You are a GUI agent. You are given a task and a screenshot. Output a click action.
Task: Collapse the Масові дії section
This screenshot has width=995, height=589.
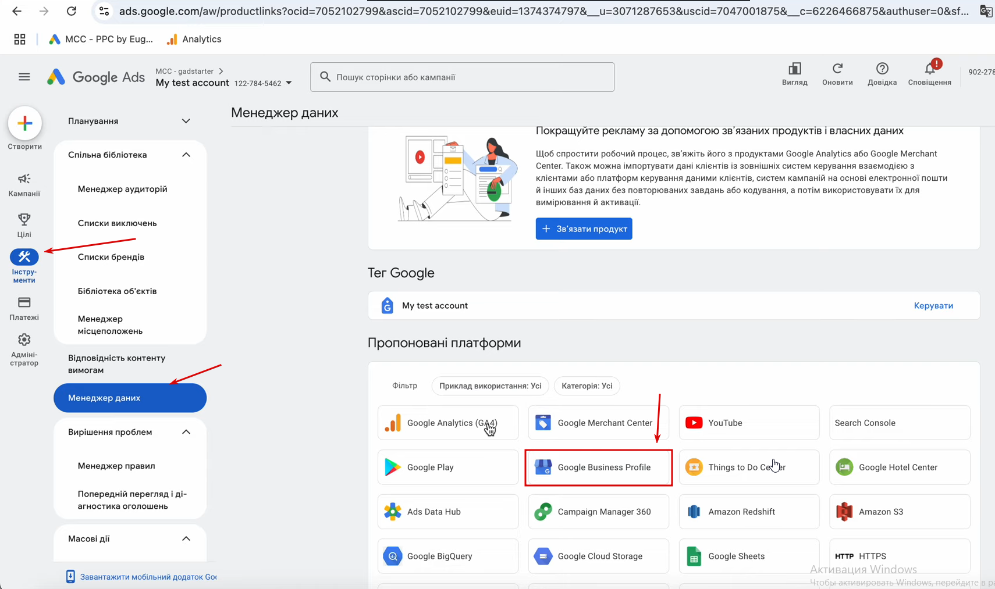pos(186,538)
